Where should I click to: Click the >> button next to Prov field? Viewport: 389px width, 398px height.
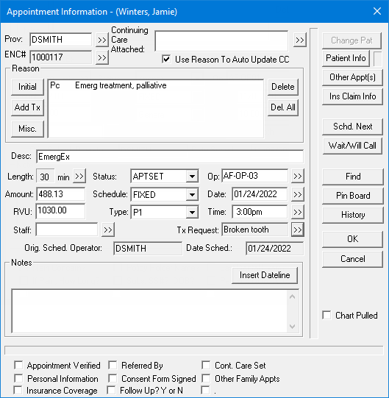pos(102,40)
